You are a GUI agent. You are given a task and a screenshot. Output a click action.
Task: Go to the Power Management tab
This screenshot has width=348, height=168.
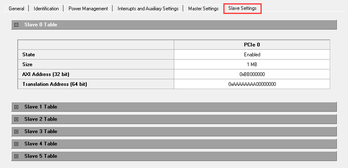tap(88, 9)
